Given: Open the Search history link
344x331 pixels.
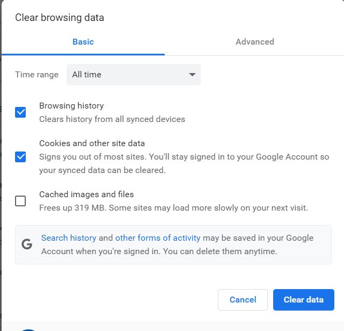Looking at the screenshot, I should pyautogui.click(x=69, y=238).
